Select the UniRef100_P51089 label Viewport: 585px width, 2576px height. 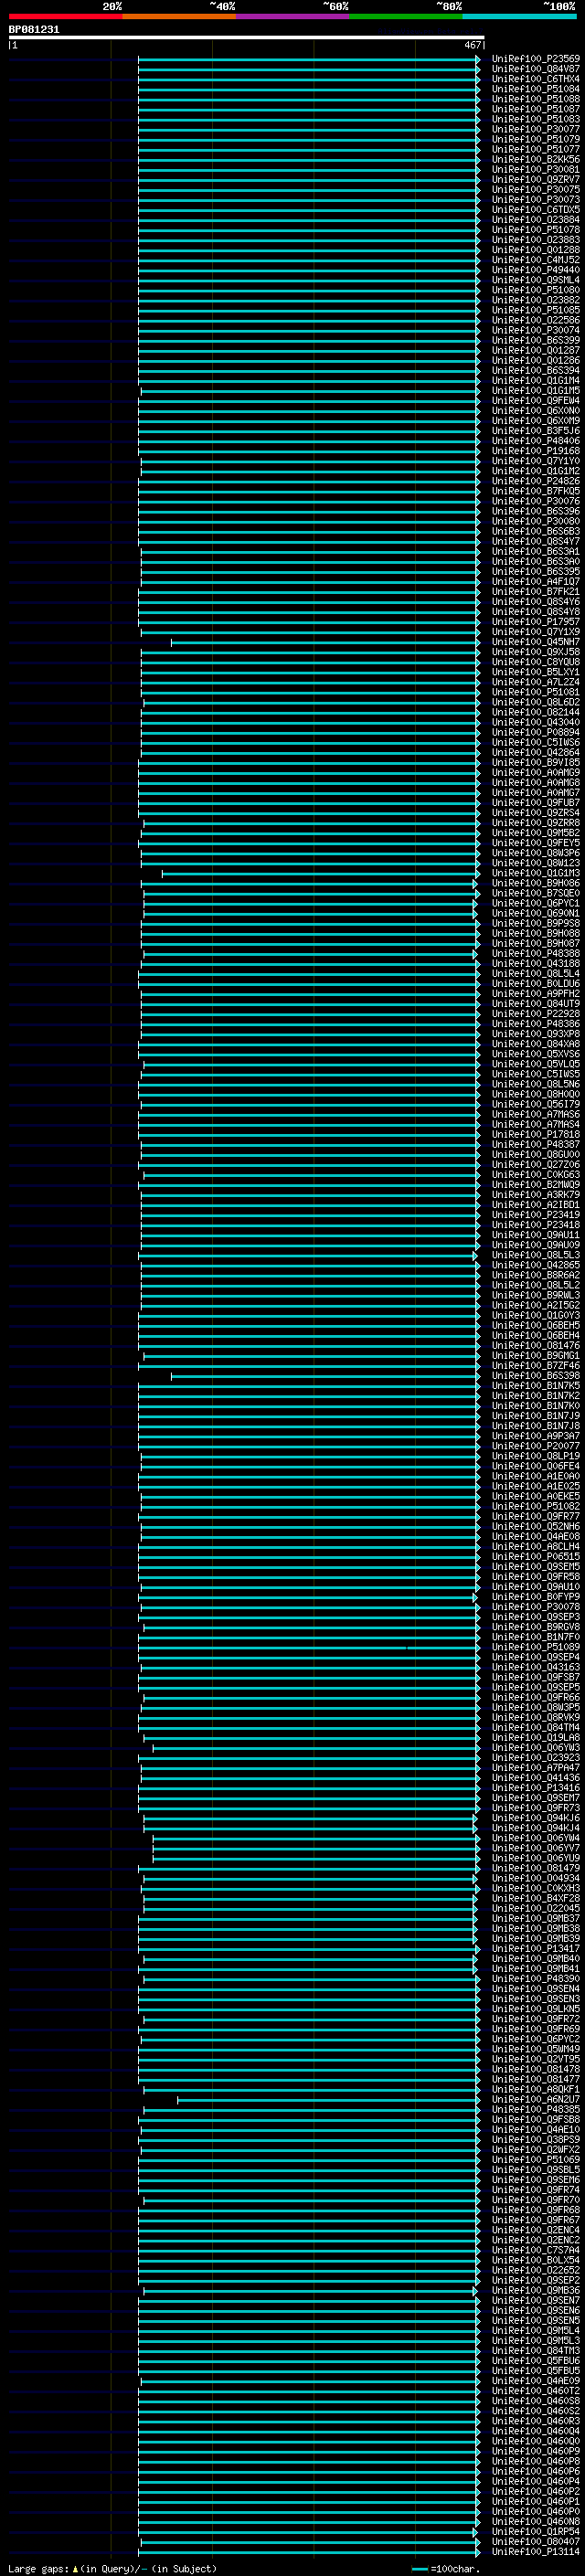pyautogui.click(x=535, y=1647)
